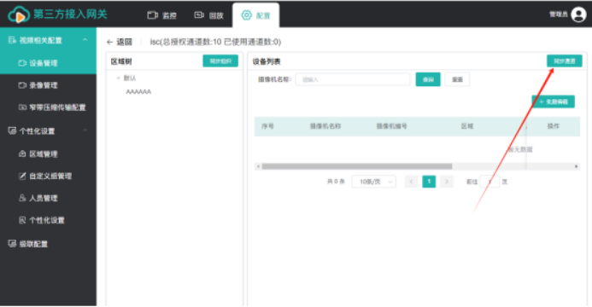The height and width of the screenshot is (307, 592).
Task: Click the back arrow icon next to 返回
Action: click(x=110, y=42)
